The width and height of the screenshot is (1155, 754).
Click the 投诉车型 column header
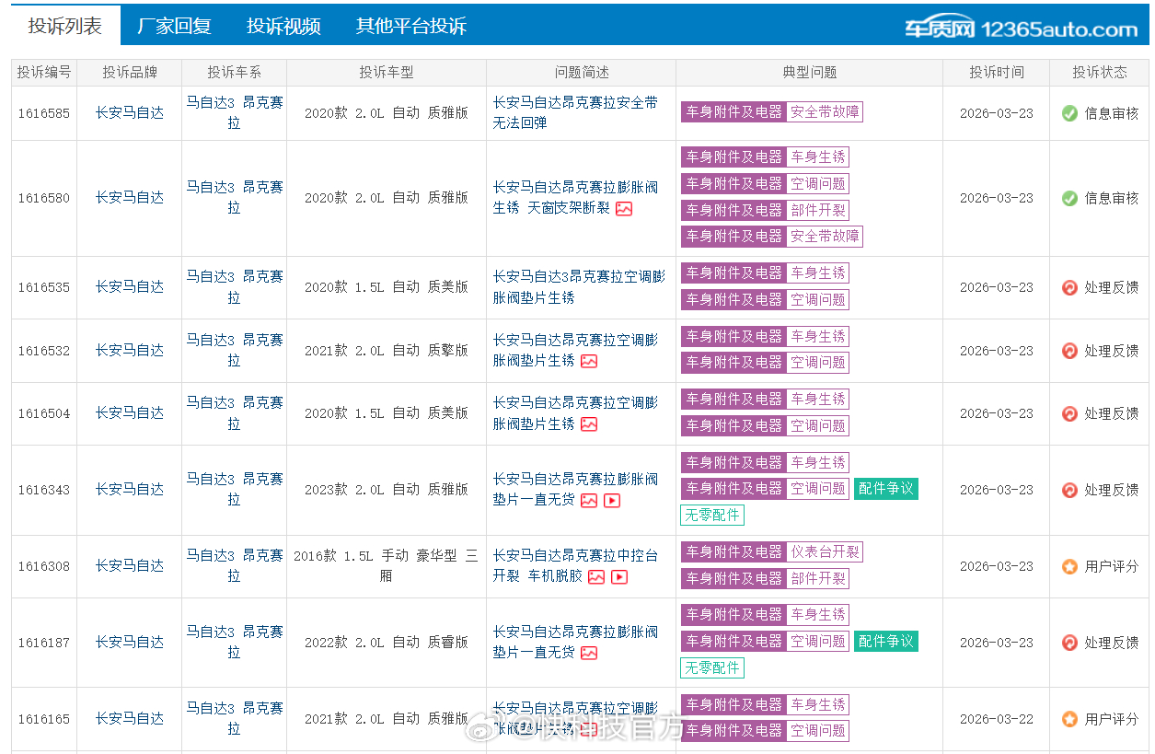[387, 73]
